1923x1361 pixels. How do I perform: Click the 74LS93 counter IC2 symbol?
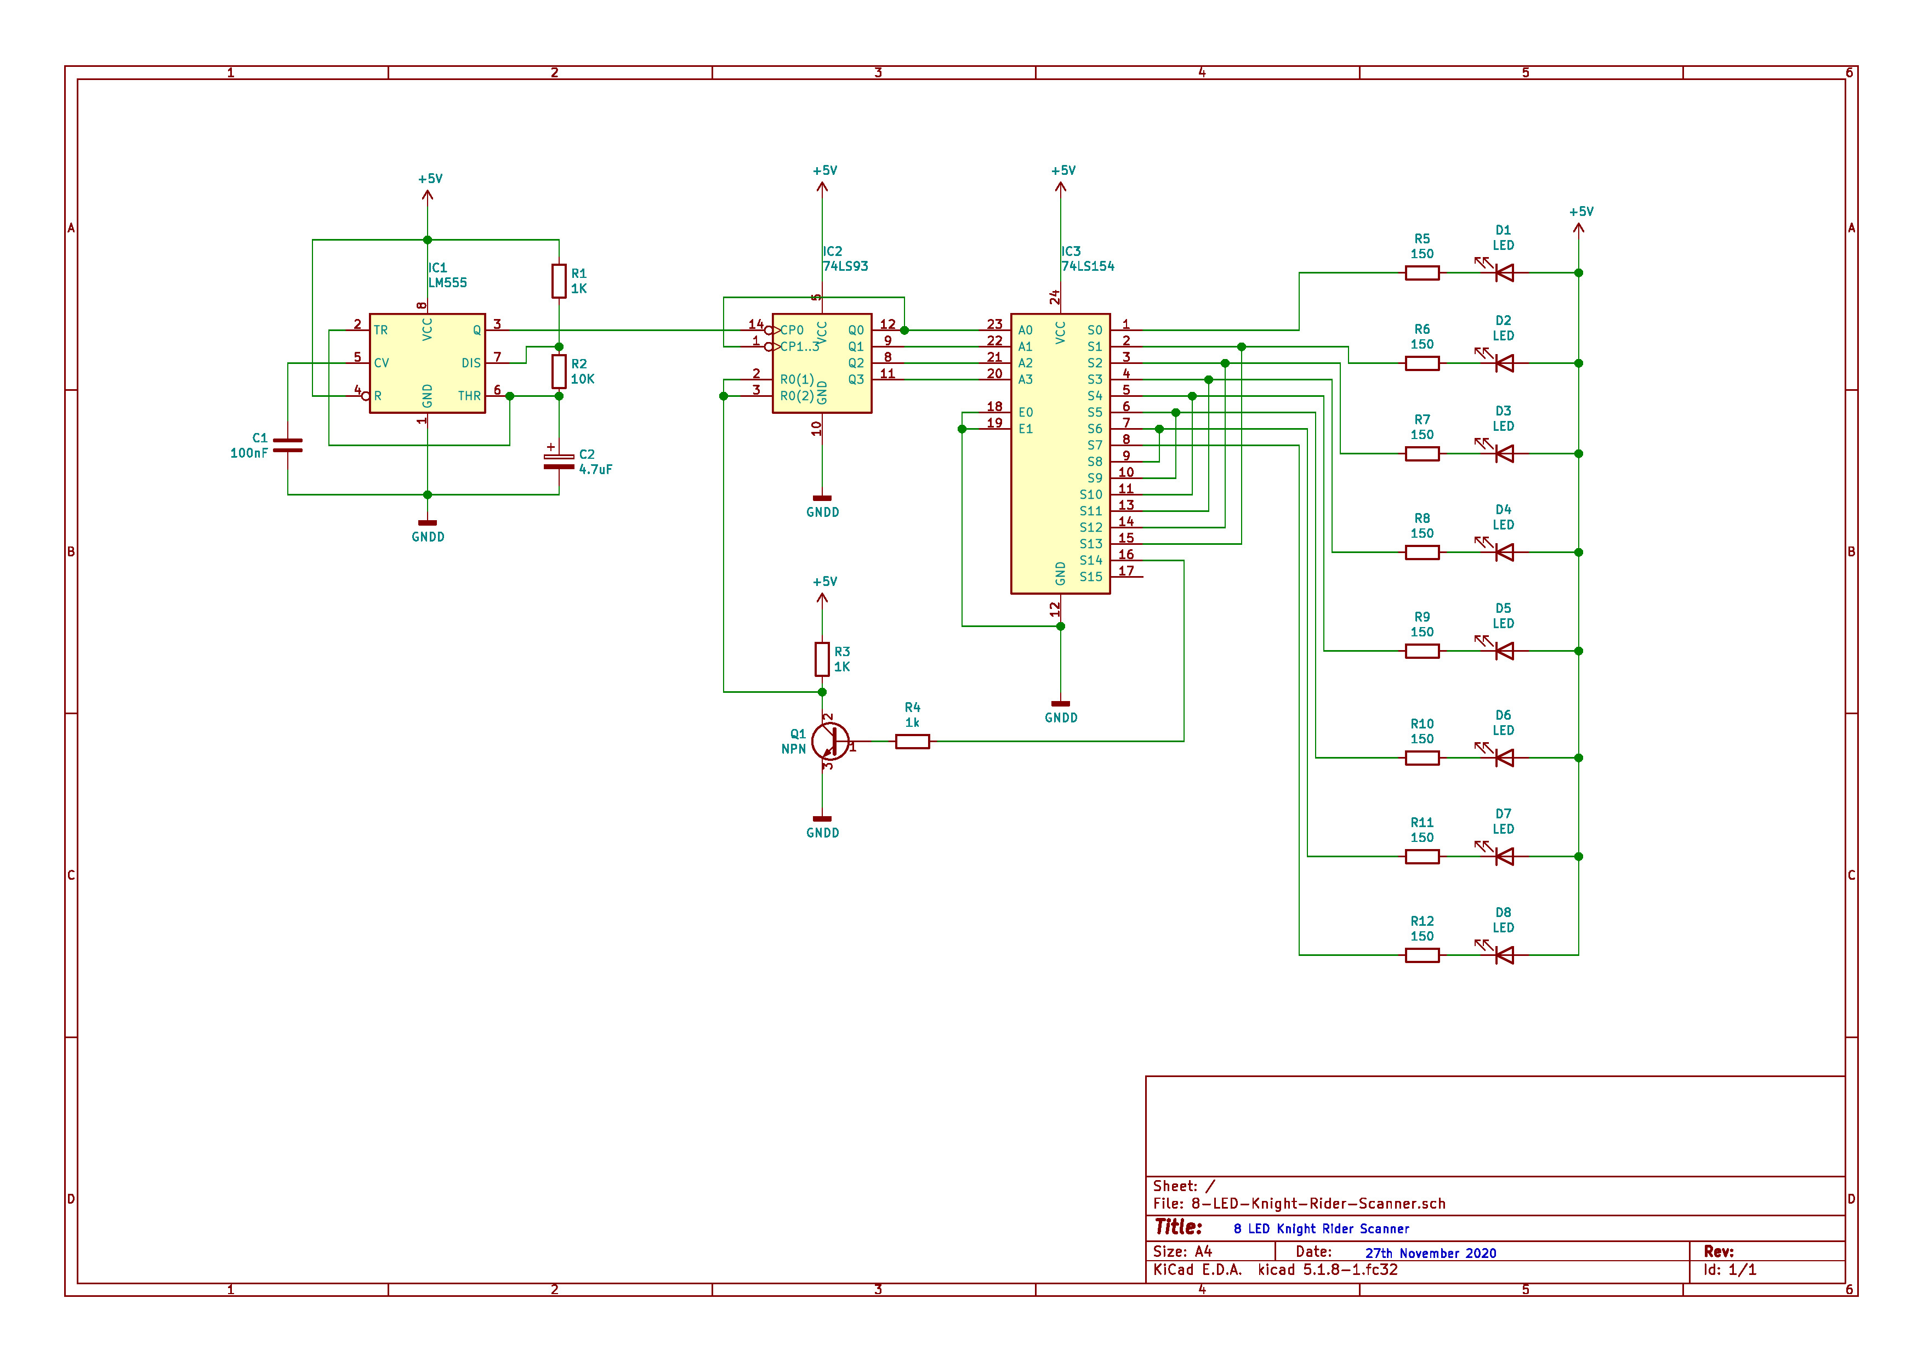(x=822, y=363)
